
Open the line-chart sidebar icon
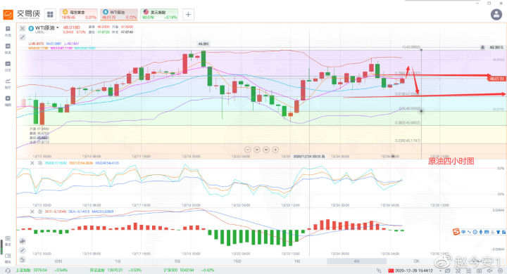pyautogui.click(x=8, y=81)
